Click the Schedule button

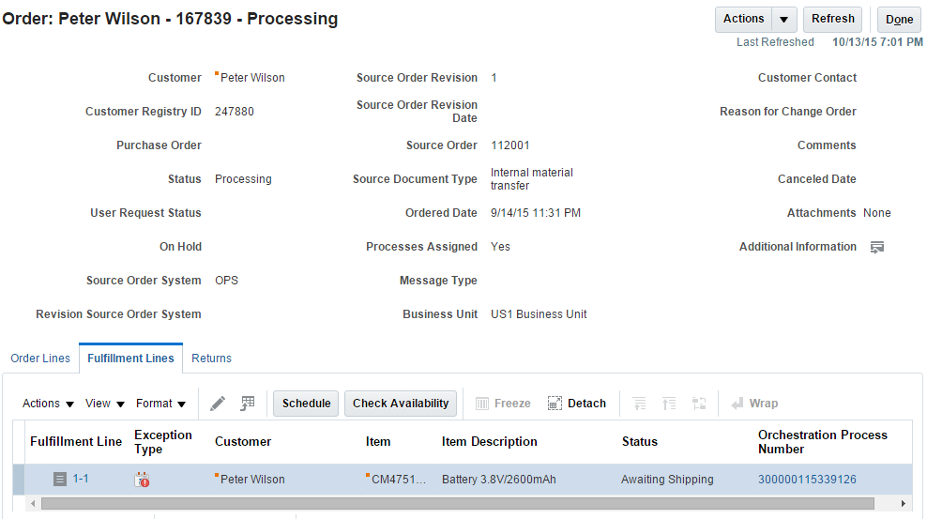tap(306, 404)
